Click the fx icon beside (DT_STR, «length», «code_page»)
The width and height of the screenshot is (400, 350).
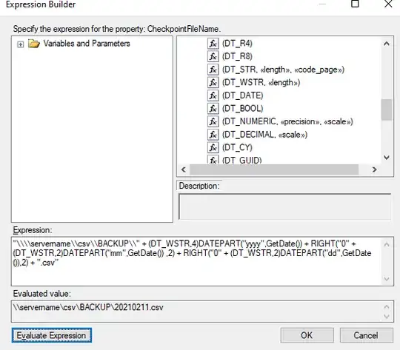click(213, 70)
